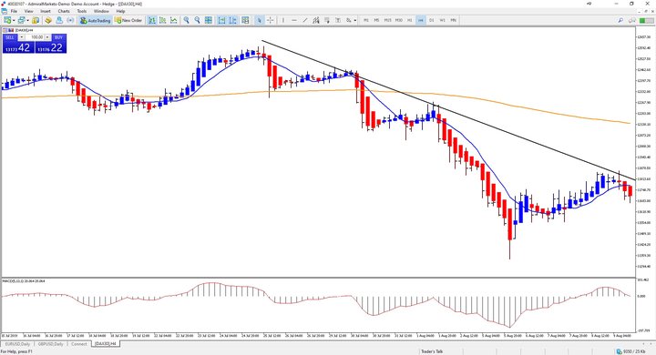Image resolution: width=656 pixels, height=355 pixels.
Task: Switch to M5 timeframe
Action: tap(376, 20)
